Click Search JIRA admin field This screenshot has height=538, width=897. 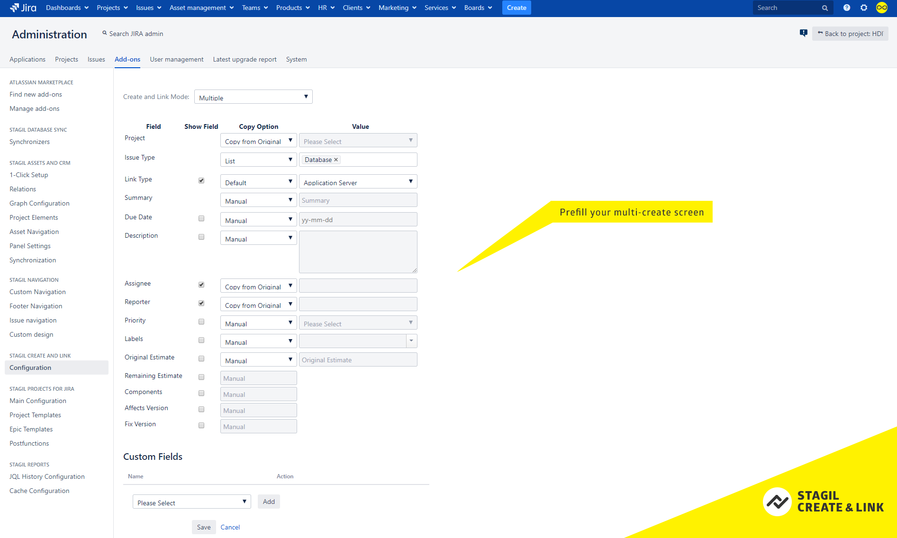[136, 34]
